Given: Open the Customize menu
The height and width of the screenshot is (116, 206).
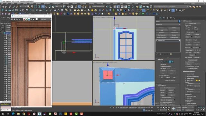Looking at the screenshot, I should (83, 4).
